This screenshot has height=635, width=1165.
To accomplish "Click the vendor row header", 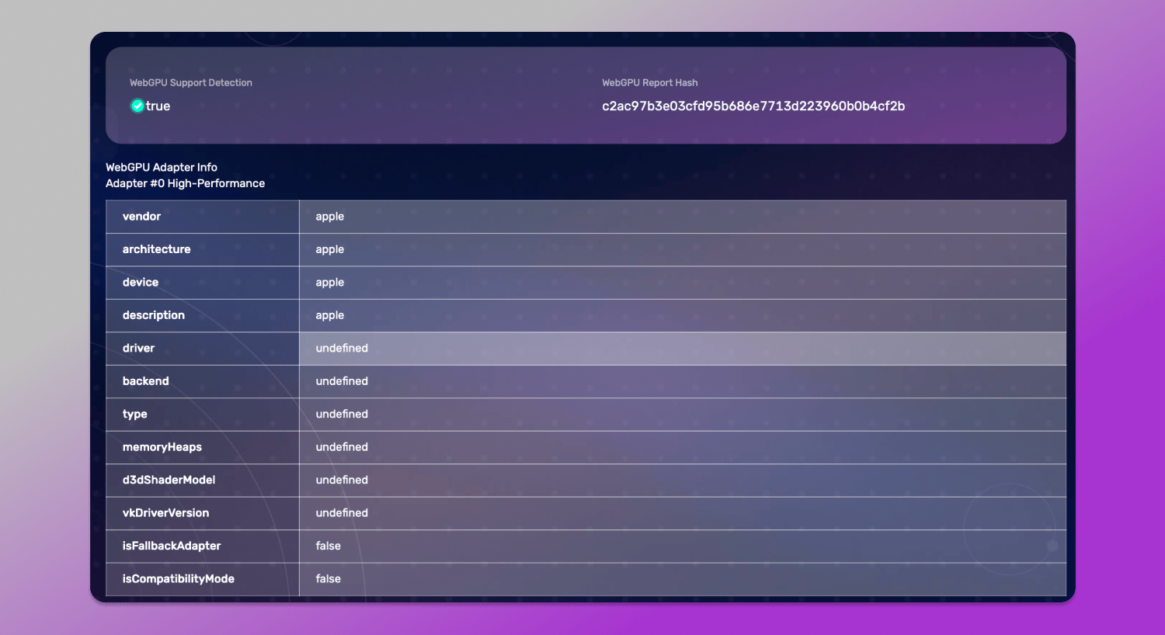I will pyautogui.click(x=141, y=216).
